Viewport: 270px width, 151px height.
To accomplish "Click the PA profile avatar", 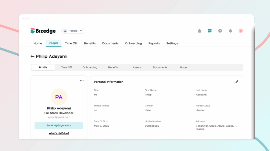I will (x=59, y=97).
